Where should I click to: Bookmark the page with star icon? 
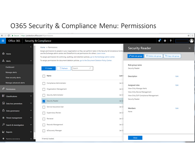pos(188,35)
